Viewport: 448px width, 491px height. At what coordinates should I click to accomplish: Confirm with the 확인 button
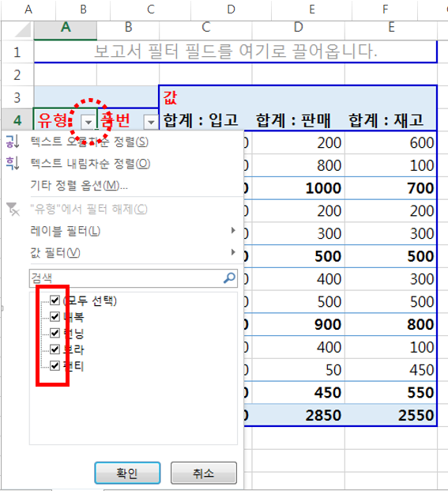[127, 473]
